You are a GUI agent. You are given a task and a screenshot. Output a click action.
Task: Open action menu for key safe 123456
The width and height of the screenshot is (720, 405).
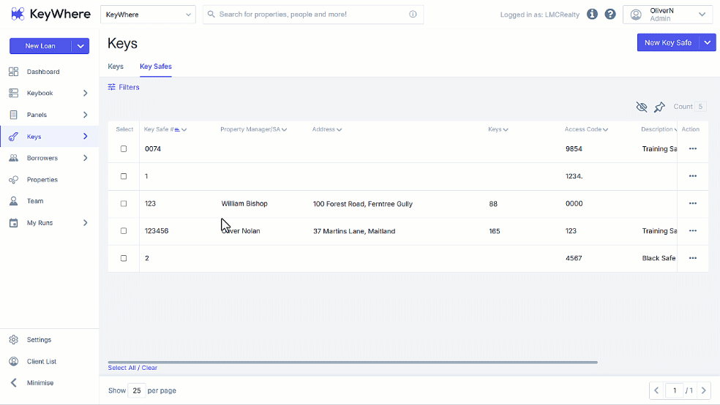693,231
